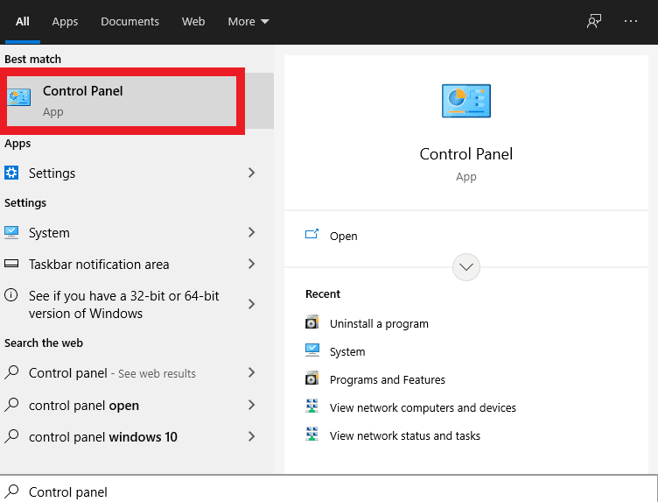Screen dimensions: 658x502
Task: Expand the circular chevron below Open
Action: tap(466, 267)
